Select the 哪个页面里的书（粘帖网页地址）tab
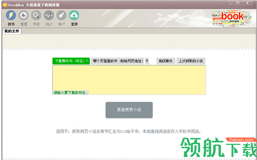This screenshot has height=160, width=257. tap(118, 61)
